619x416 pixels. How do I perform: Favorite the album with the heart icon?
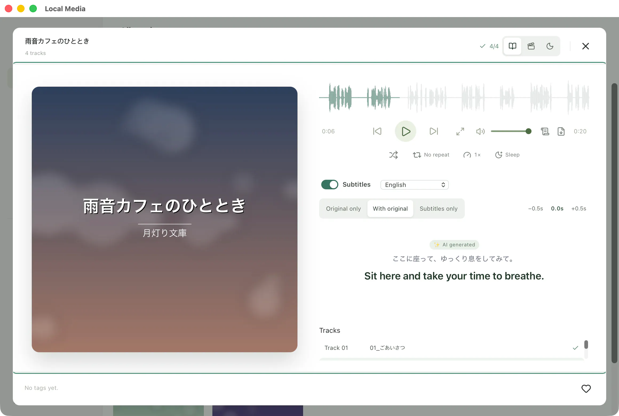coord(586,389)
